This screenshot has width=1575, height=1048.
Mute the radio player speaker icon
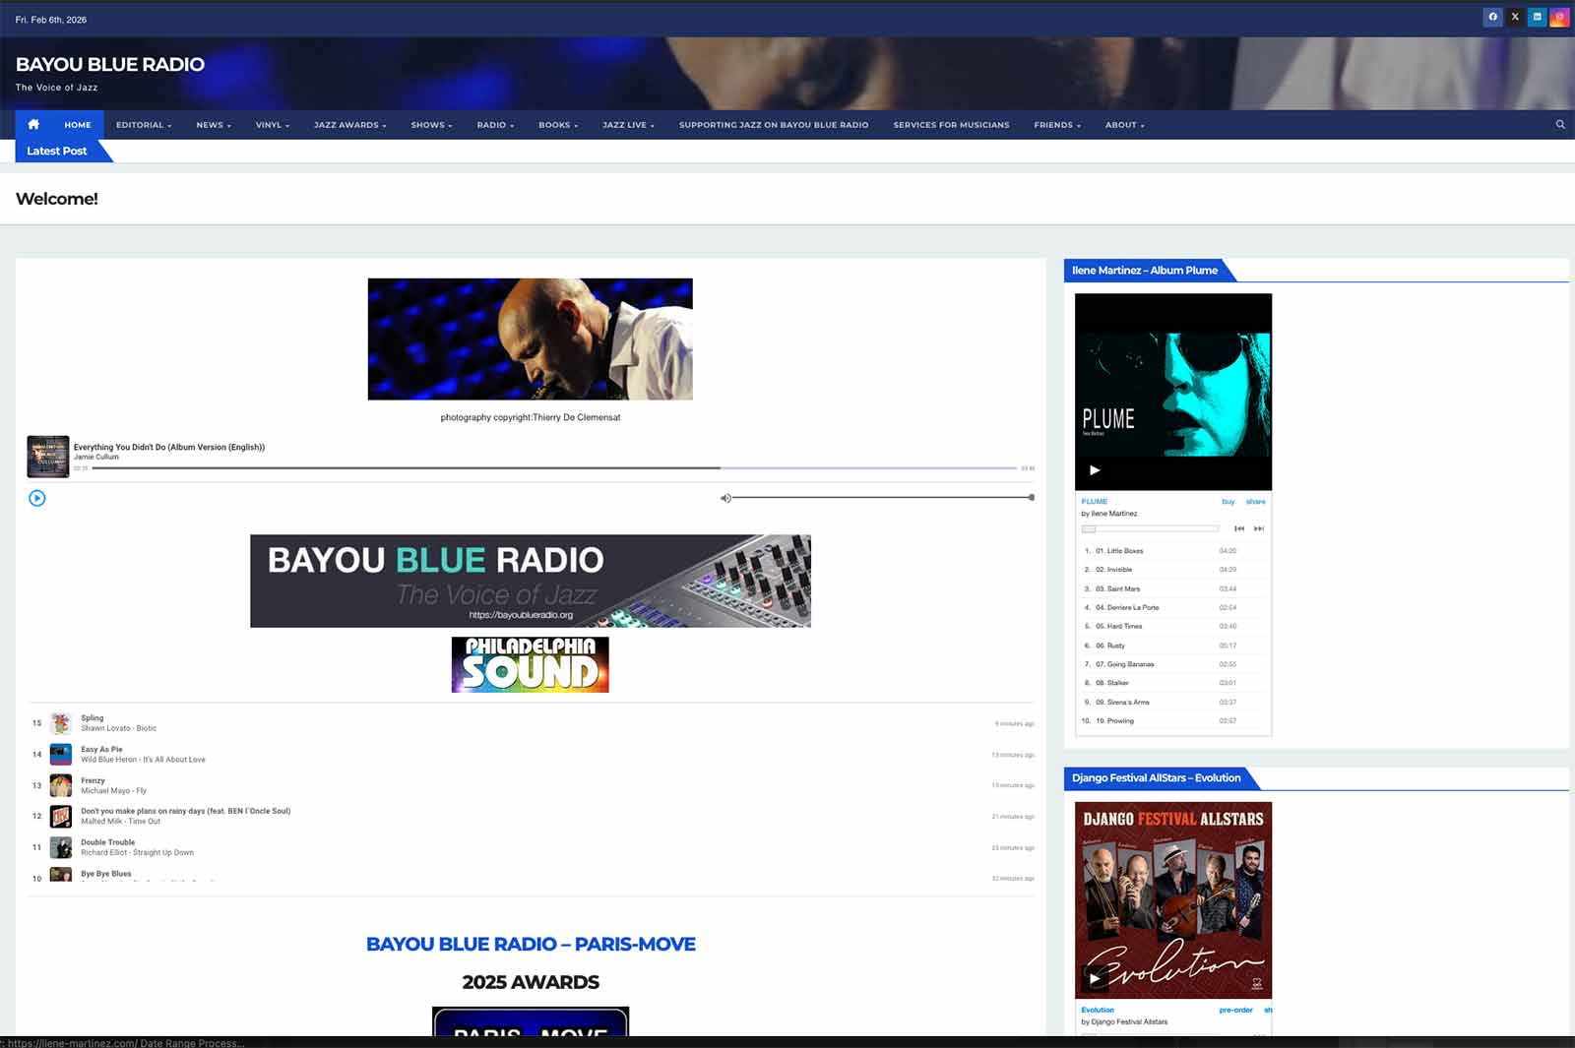click(x=724, y=498)
